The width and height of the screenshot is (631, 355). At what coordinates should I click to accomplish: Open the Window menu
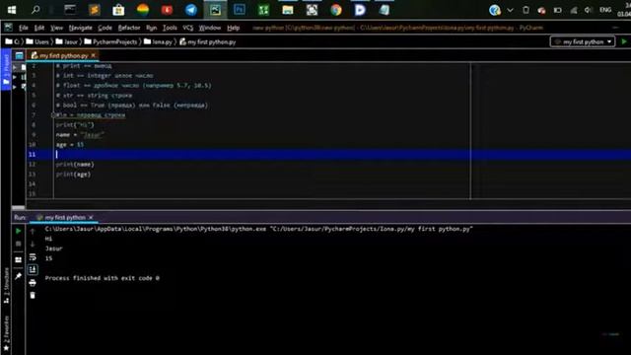pyautogui.click(x=210, y=28)
